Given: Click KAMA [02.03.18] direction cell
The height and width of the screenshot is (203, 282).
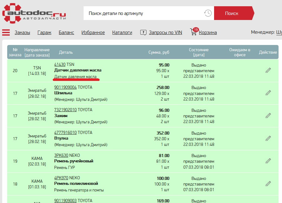Looking at the screenshot, I should [x=37, y=161].
